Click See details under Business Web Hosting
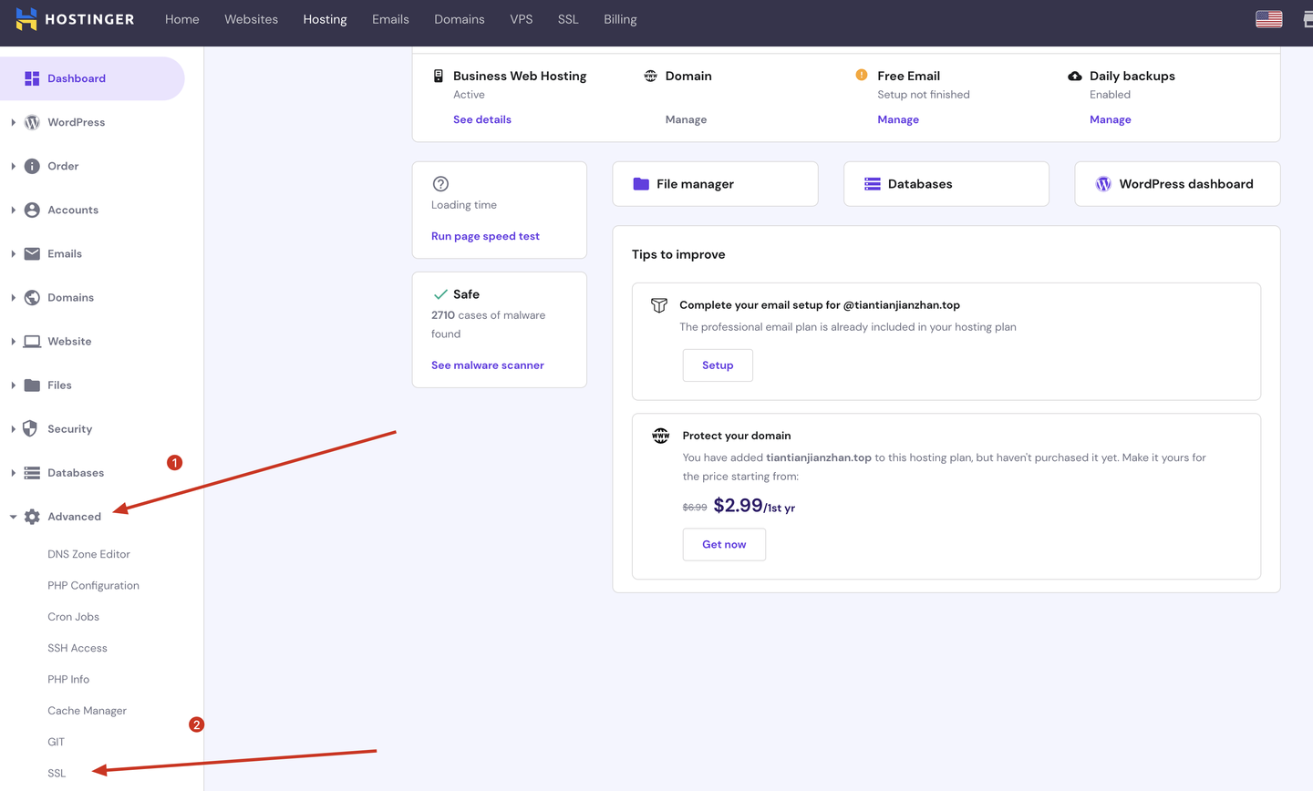1313x791 pixels. tap(482, 119)
